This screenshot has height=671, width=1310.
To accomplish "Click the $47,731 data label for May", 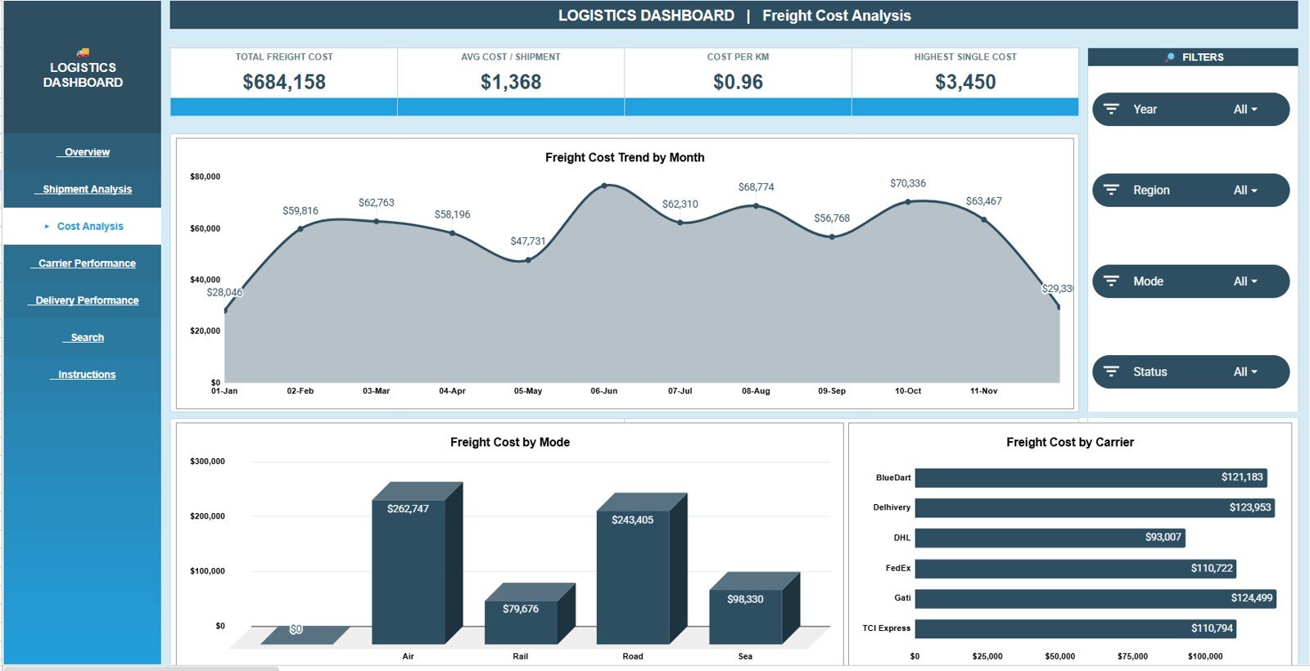I will coord(528,241).
